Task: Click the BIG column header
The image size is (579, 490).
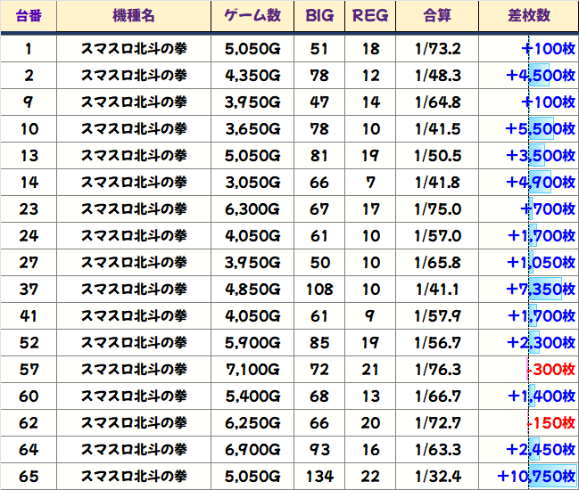Action: 319,16
